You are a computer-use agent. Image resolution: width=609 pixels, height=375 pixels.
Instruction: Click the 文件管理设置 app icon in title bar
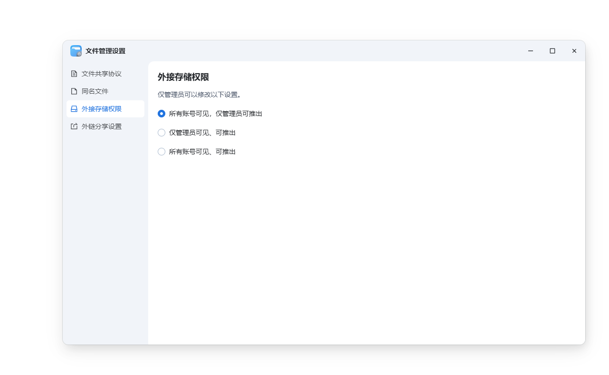coord(76,51)
